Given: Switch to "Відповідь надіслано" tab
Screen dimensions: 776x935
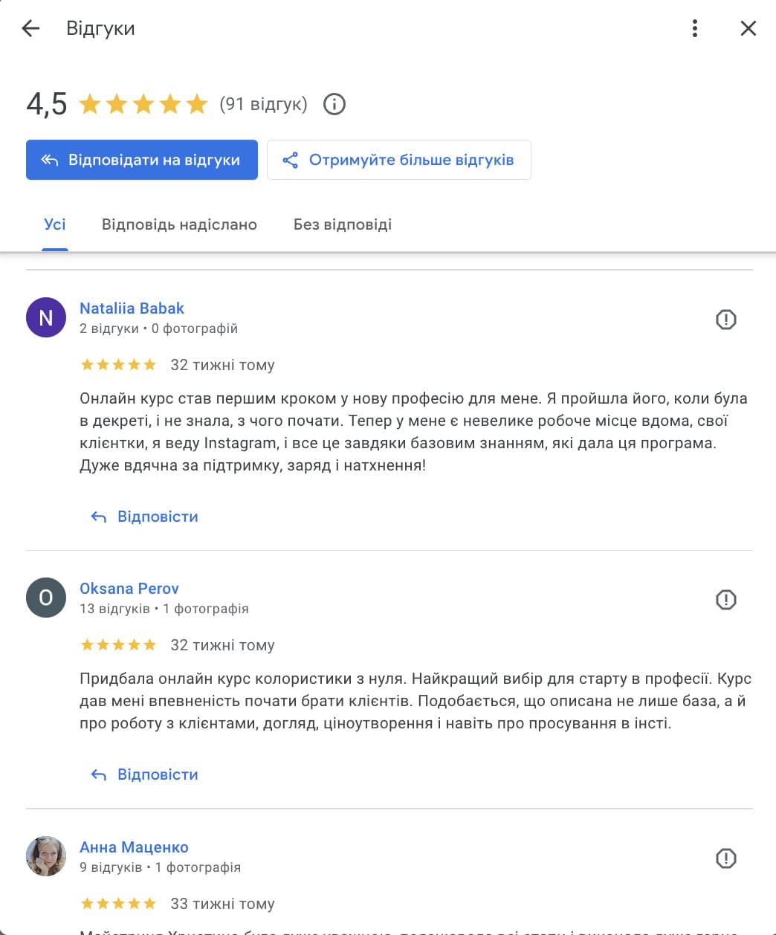Looking at the screenshot, I should [x=179, y=224].
